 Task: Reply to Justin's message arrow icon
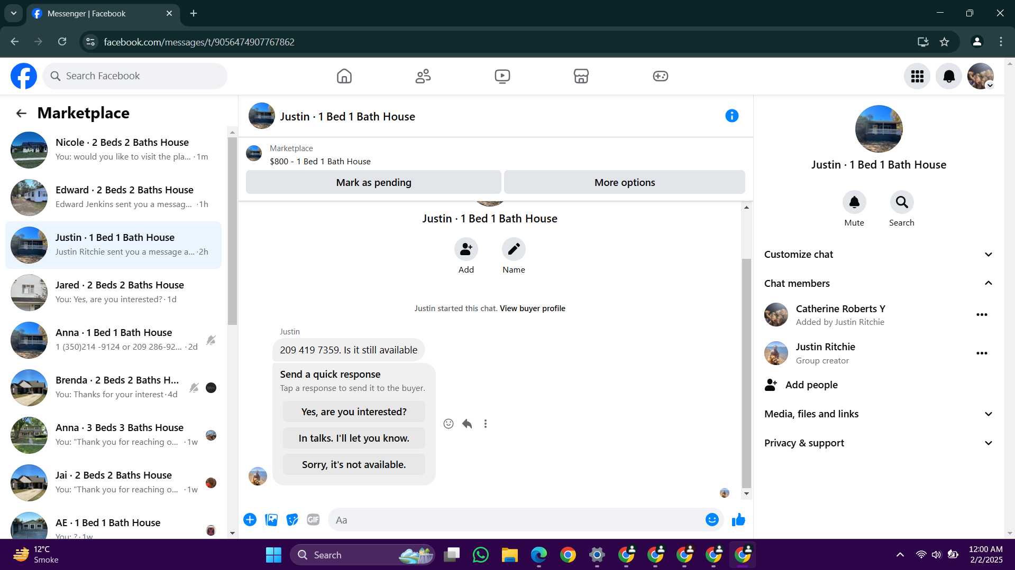coord(467,424)
